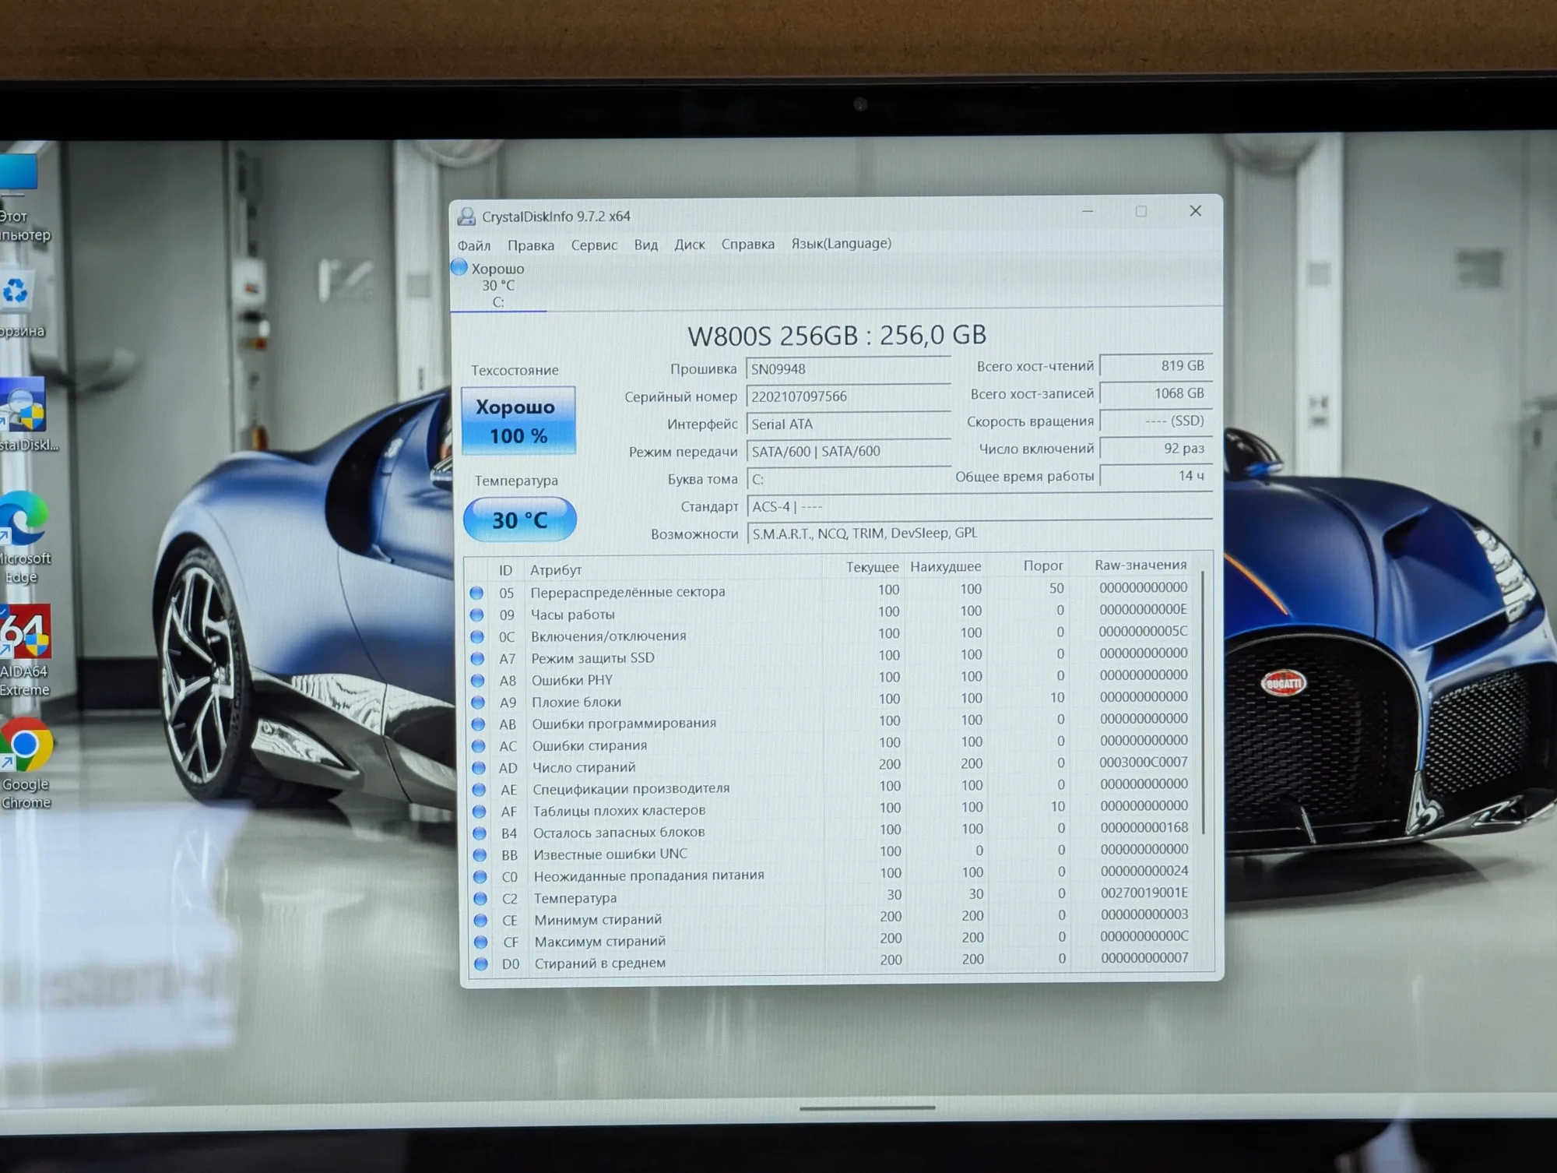Click the status dot for B4 row

[480, 833]
